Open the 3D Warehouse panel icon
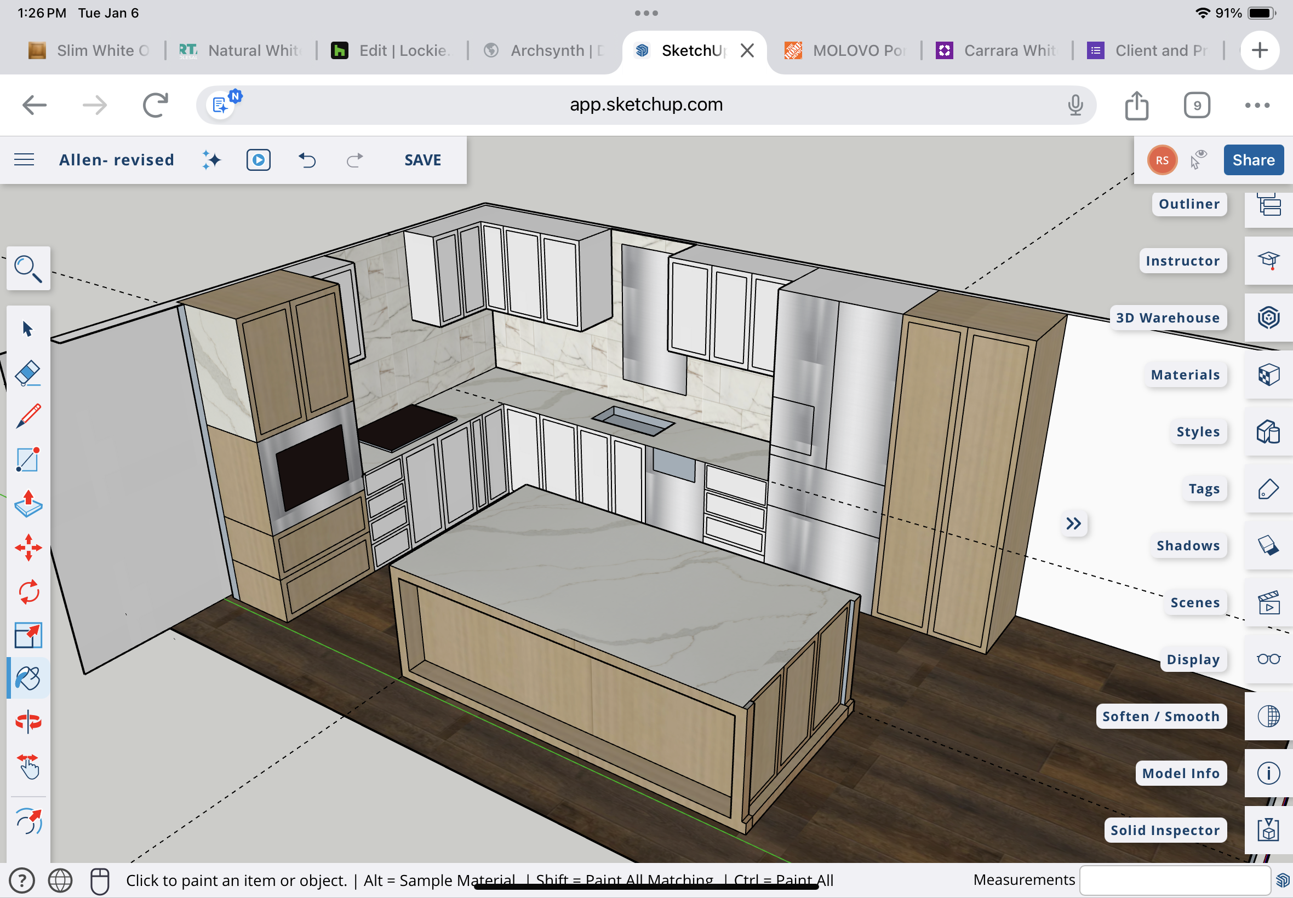1293x898 pixels. pos(1268,318)
